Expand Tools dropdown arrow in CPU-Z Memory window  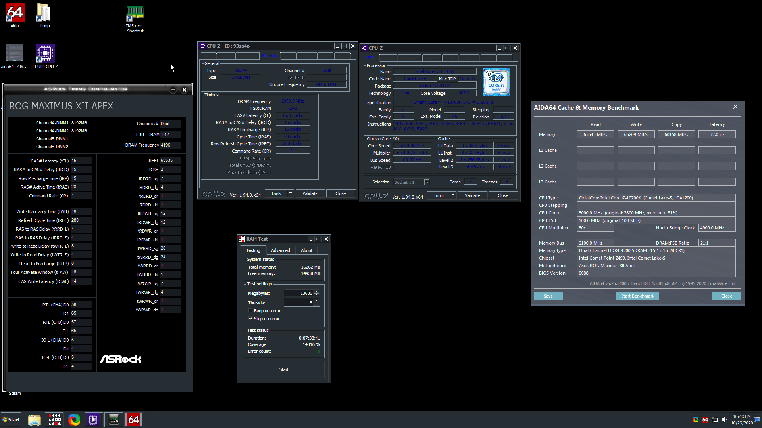point(291,193)
